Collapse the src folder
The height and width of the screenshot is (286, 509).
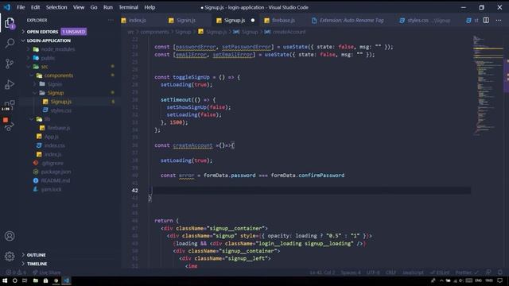(x=45, y=67)
